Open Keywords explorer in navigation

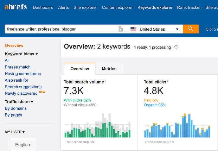155,7
